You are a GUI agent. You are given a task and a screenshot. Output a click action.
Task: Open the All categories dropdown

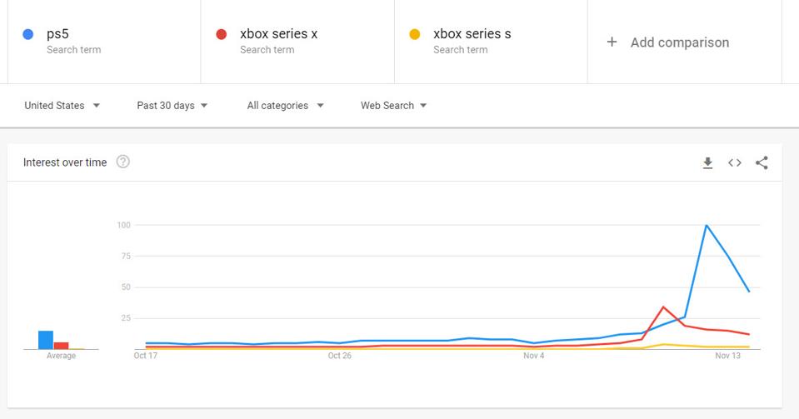(285, 106)
